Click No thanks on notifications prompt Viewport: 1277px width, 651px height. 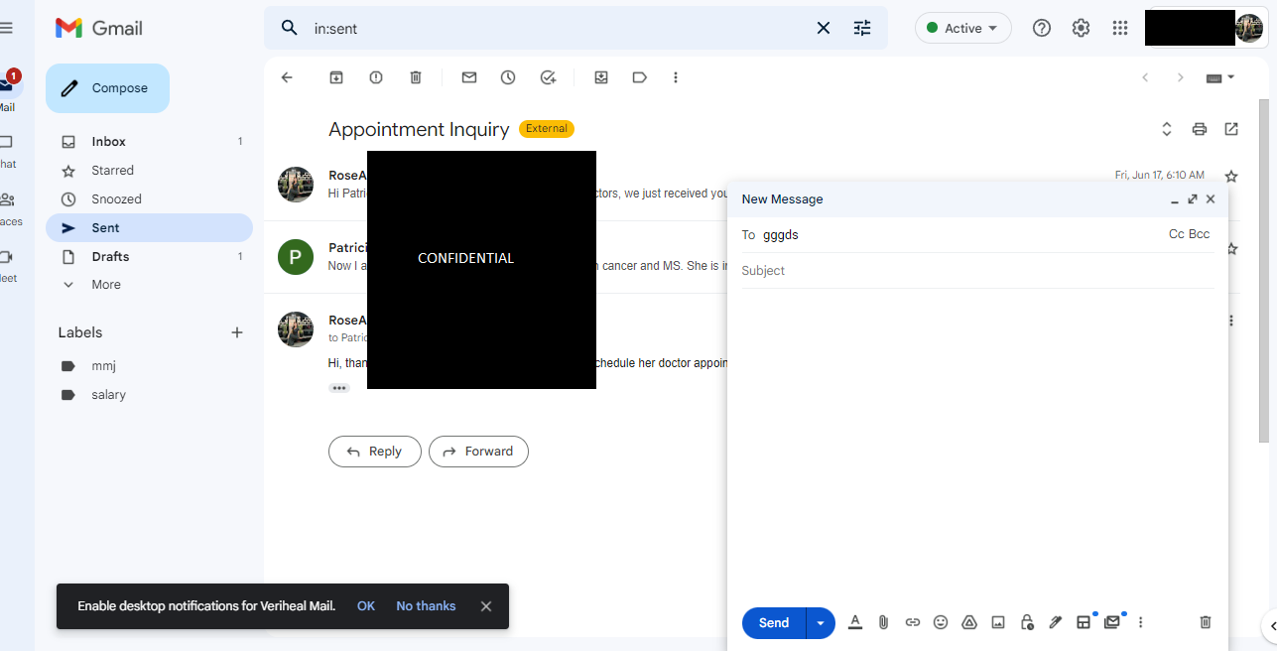(x=426, y=605)
